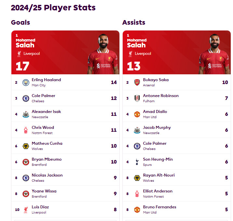
Task: Click Mohamed Salah's photo in Goals card
Action: coord(103,55)
